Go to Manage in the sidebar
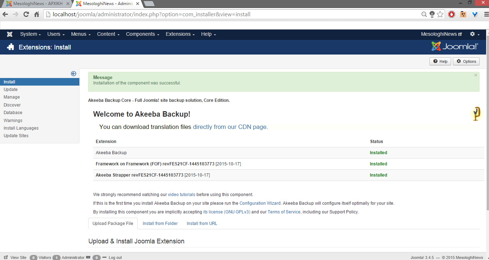489x260 pixels. [x=12, y=97]
